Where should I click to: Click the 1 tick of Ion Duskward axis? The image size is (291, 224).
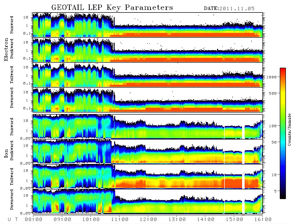click(x=27, y=156)
